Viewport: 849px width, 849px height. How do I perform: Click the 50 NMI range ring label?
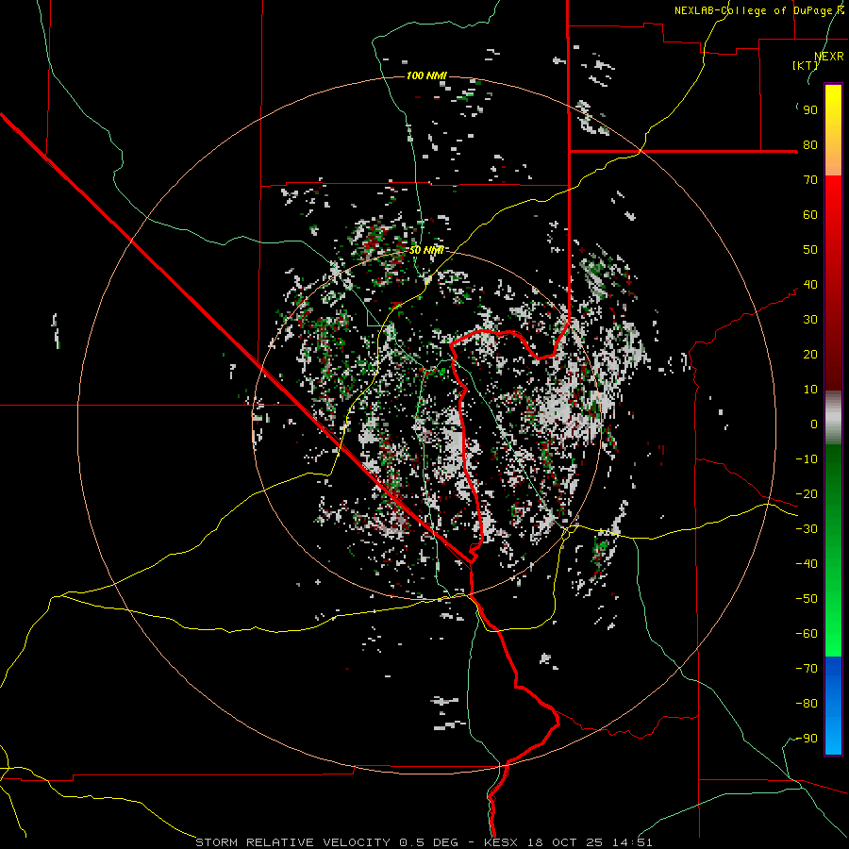(426, 250)
